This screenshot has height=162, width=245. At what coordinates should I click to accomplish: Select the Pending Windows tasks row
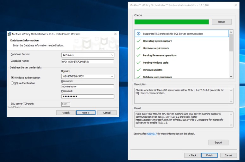coord(182,62)
